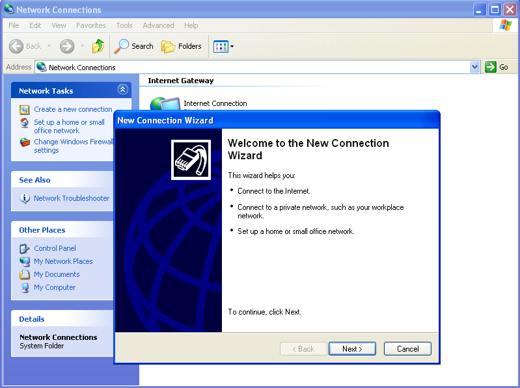Click Next in the wizard
520x388 pixels.
(352, 349)
